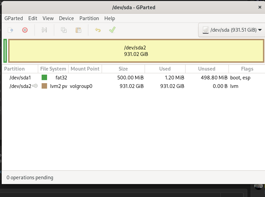Screen dimensions: 265x197
Task: Click the 0 operations pending status text
Action: click(30, 178)
